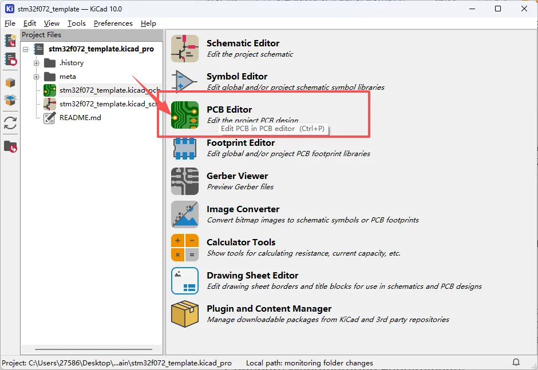The width and height of the screenshot is (538, 370).
Task: Click the meta folder icon
Action: (50, 77)
